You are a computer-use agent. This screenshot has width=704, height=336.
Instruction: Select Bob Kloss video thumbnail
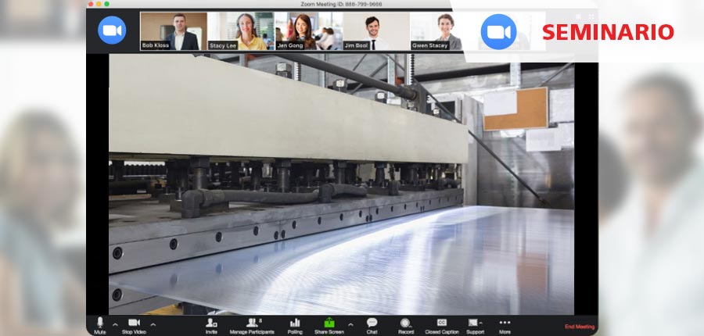click(x=174, y=31)
